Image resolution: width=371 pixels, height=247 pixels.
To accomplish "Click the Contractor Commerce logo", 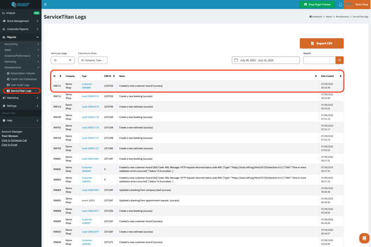I will (x=20, y=4).
